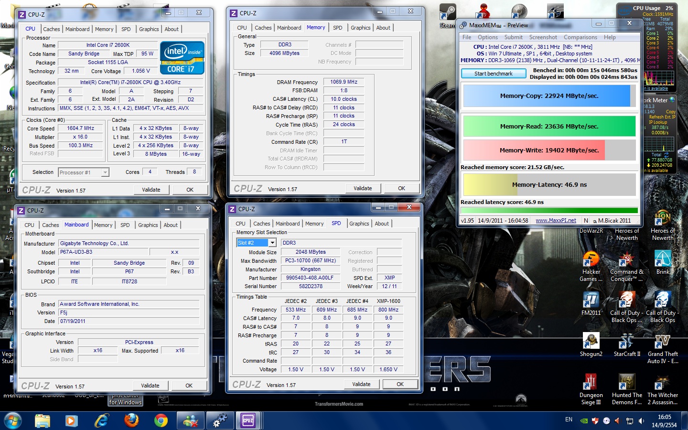688x430 pixels.
Task: Click OK in the CPU-Z Timings window
Action: (x=401, y=188)
